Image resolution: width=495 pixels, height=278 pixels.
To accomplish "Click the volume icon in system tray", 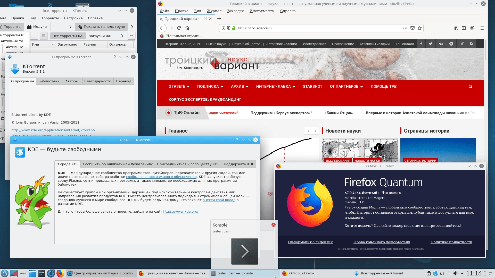I will tap(455, 273).
